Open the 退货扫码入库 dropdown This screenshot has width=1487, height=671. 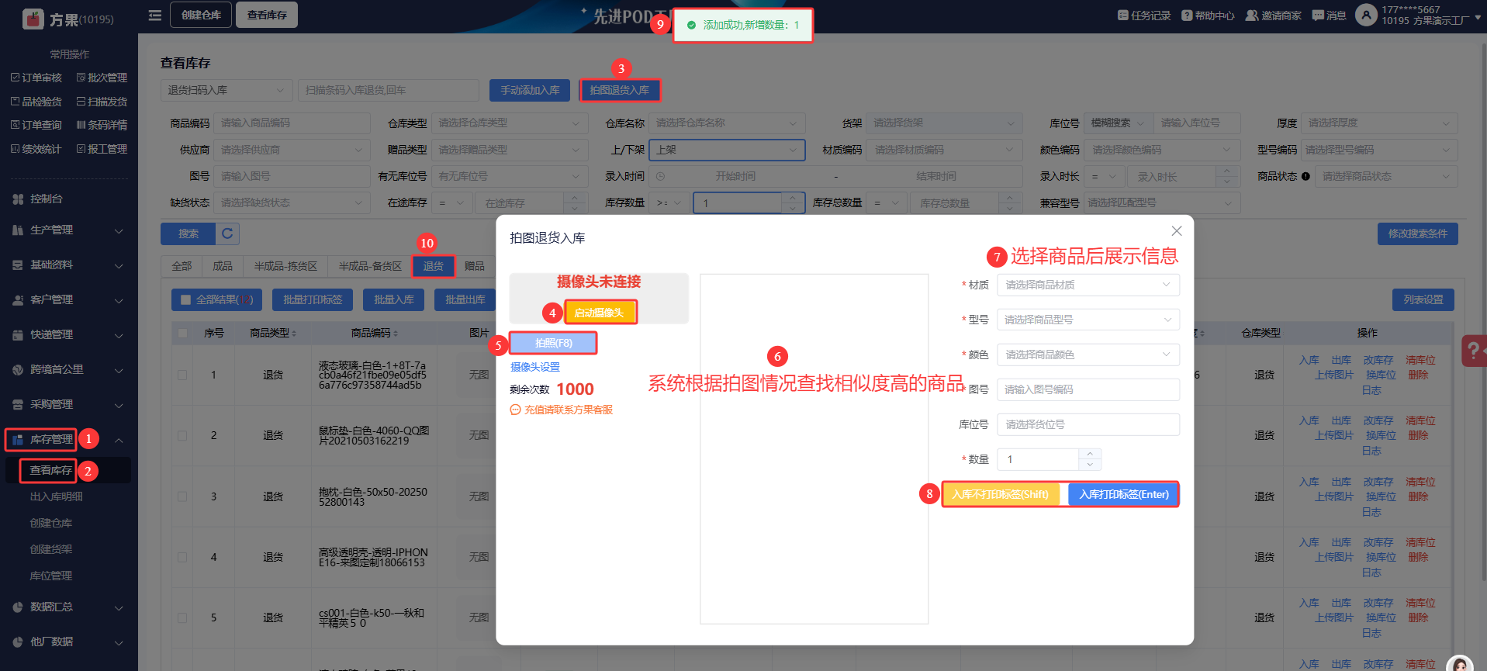click(227, 90)
